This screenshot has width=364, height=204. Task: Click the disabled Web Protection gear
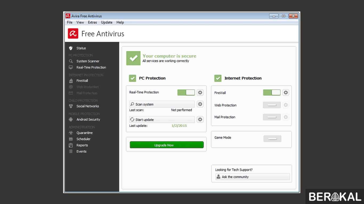coord(286,105)
